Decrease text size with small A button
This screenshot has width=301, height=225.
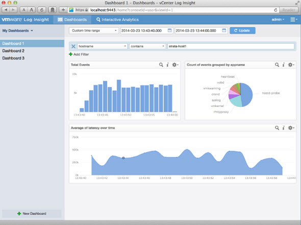coord(24,10)
